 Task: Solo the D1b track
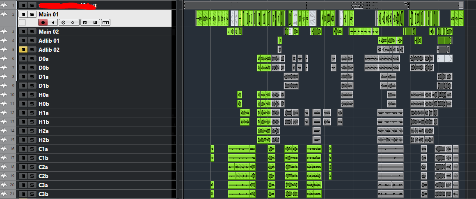(x=32, y=86)
